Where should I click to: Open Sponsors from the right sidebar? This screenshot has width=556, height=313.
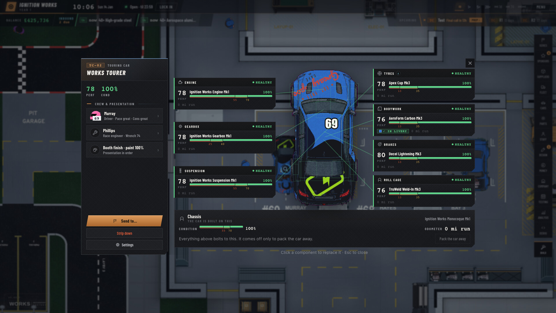[543, 57]
